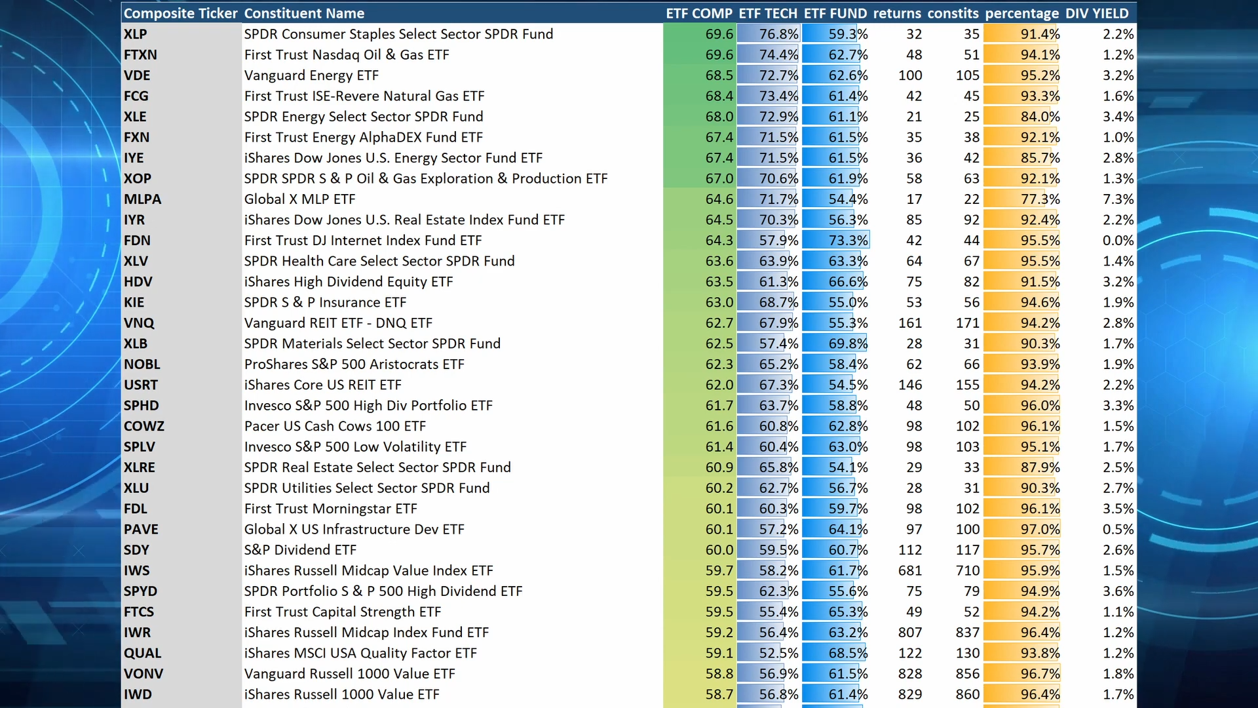Select constits value 837 for IWR
This screenshot has width=1258, height=708.
(968, 633)
